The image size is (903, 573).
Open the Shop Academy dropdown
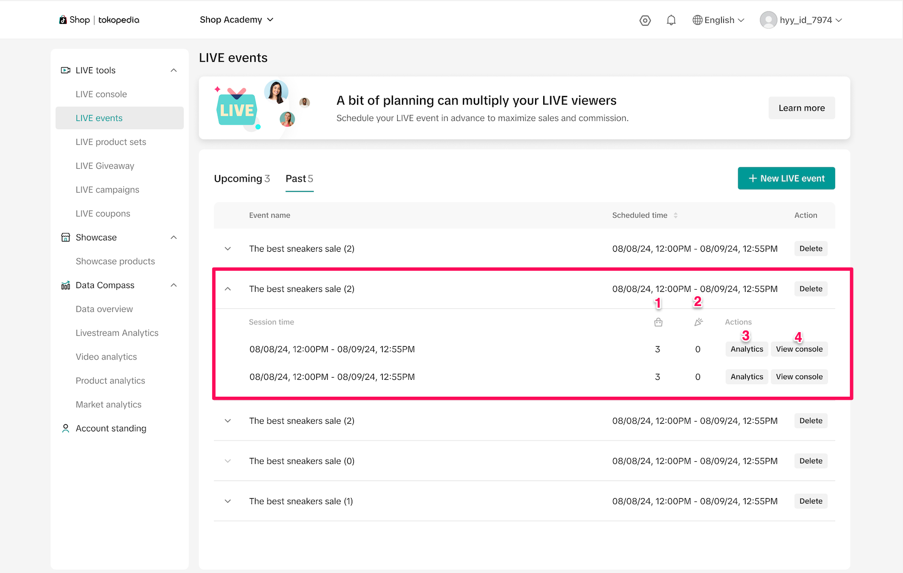click(237, 20)
